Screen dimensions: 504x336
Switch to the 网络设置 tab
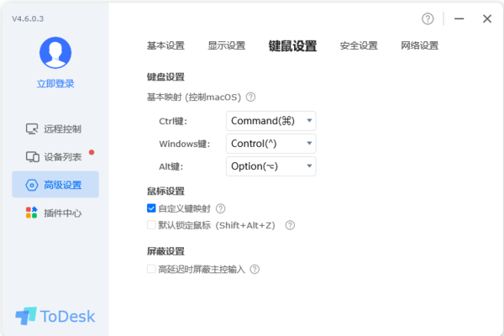(x=419, y=46)
